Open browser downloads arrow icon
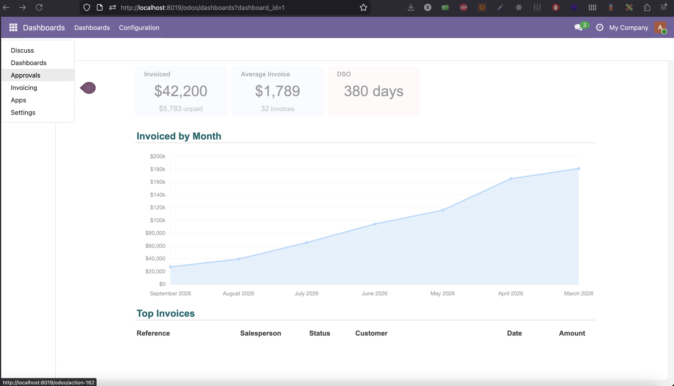The image size is (674, 386). coord(411,7)
